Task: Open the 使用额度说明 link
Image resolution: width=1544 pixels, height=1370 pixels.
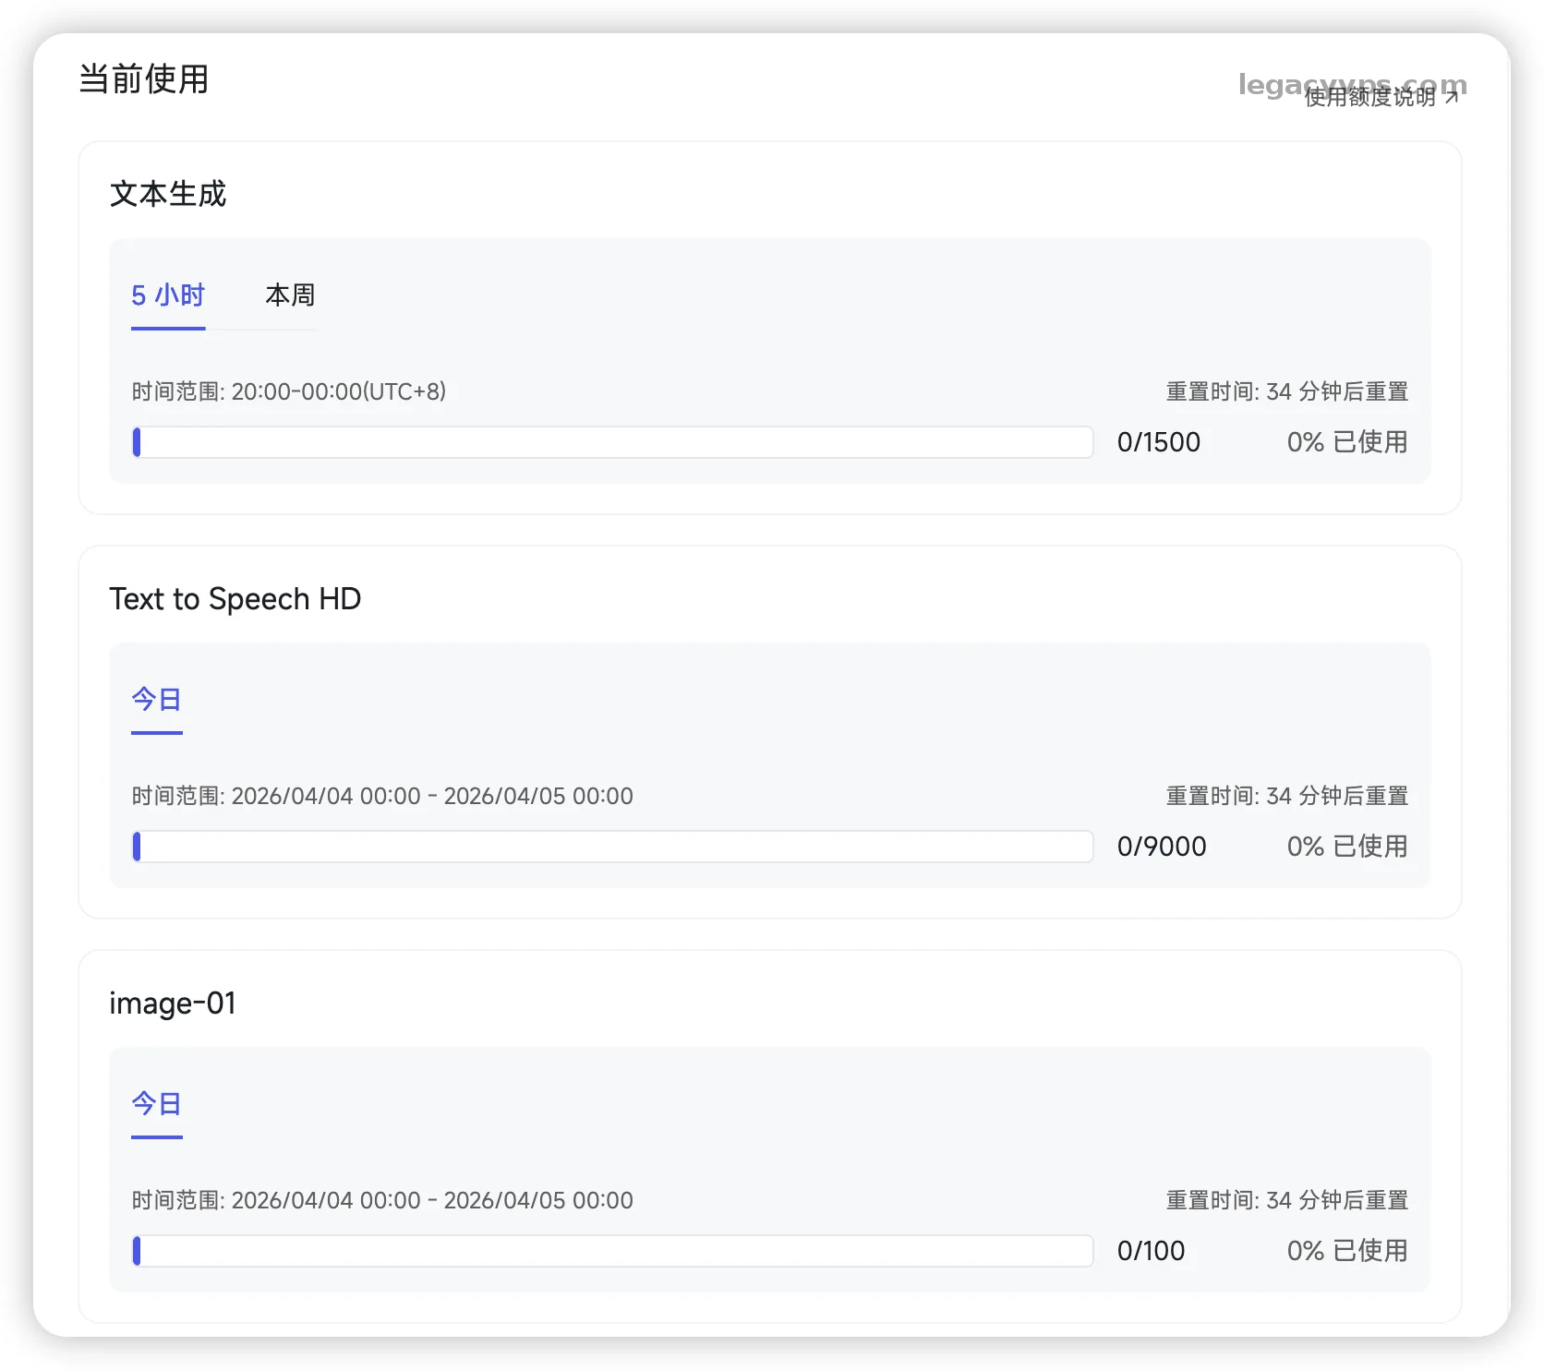Action: 1369,97
